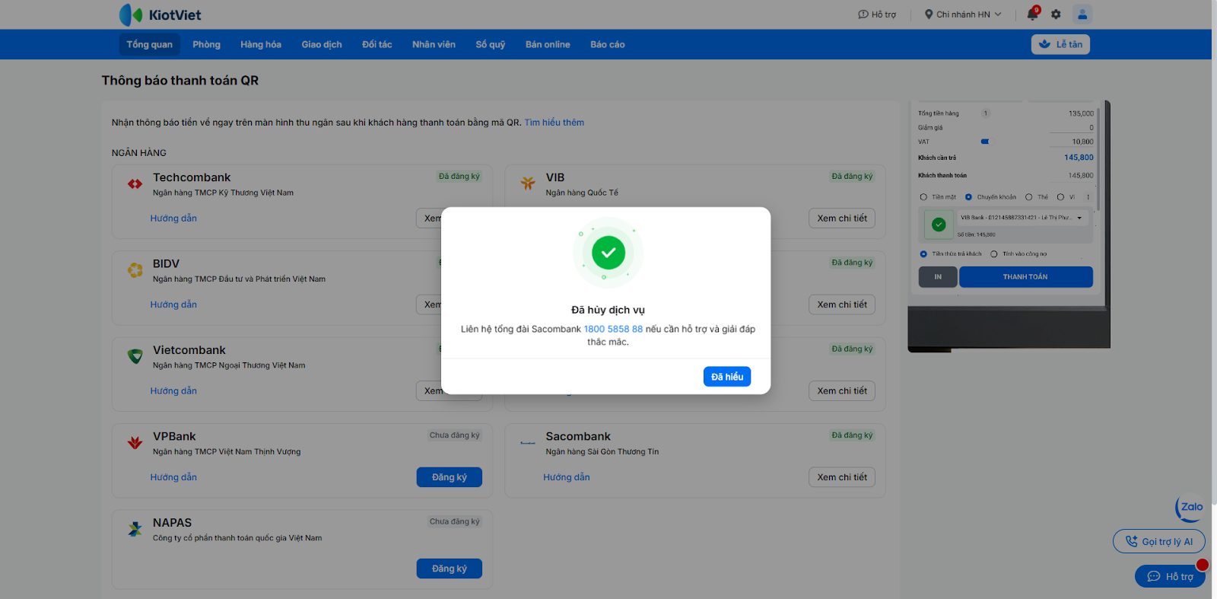Image resolution: width=1217 pixels, height=599 pixels.
Task: Click the cashier screen preview image
Action: (x=1009, y=226)
